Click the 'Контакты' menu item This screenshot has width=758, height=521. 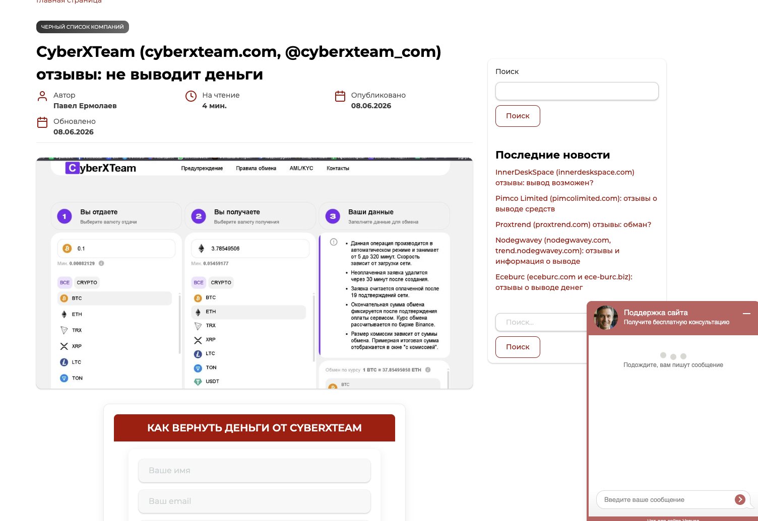(x=338, y=168)
